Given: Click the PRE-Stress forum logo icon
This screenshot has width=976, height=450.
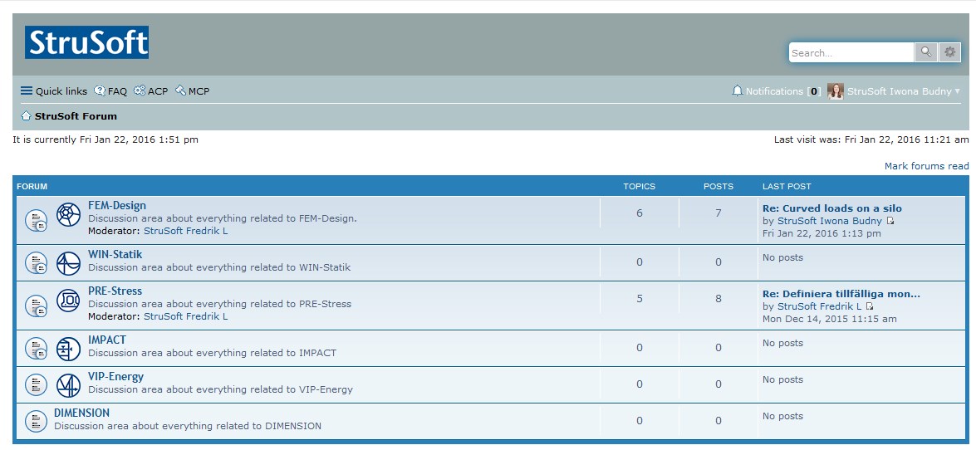Looking at the screenshot, I should 68,300.
